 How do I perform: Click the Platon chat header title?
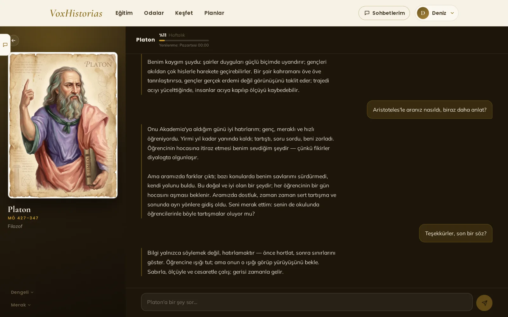(x=145, y=40)
